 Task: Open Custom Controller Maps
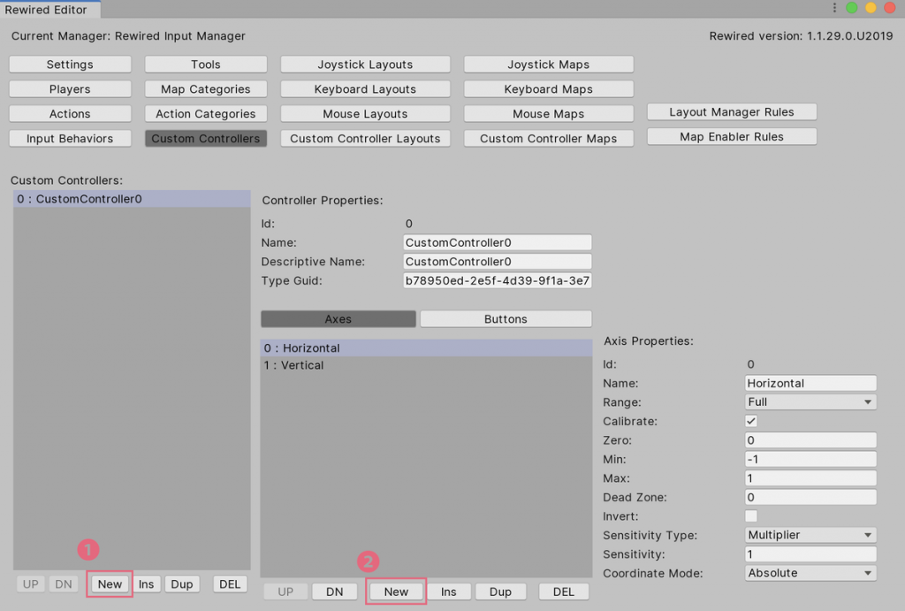tap(548, 139)
